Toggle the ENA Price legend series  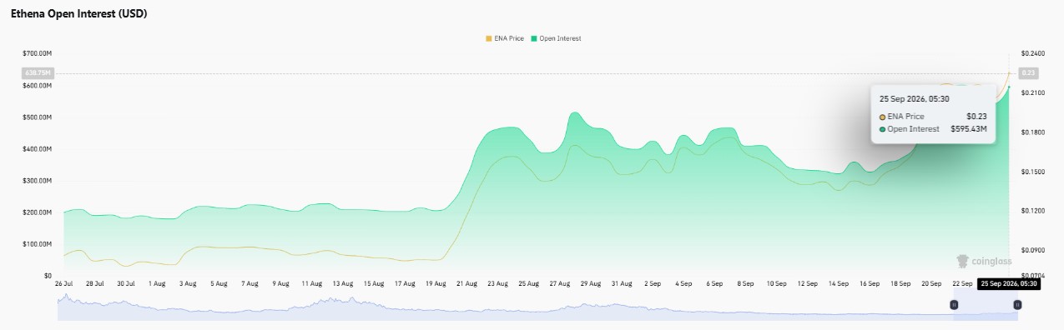504,38
